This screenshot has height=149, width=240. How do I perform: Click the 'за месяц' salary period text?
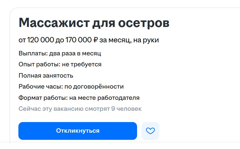[x=114, y=40]
